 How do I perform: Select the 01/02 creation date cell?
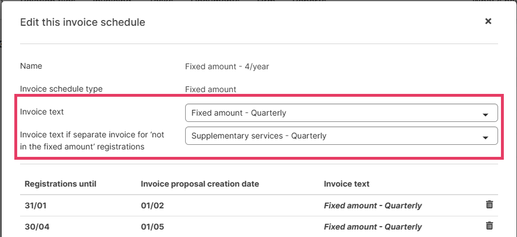[x=152, y=206]
